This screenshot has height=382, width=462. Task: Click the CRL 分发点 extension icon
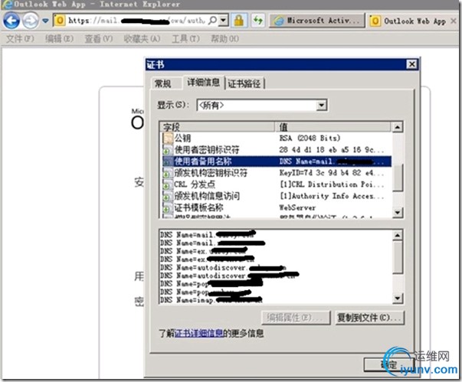167,184
